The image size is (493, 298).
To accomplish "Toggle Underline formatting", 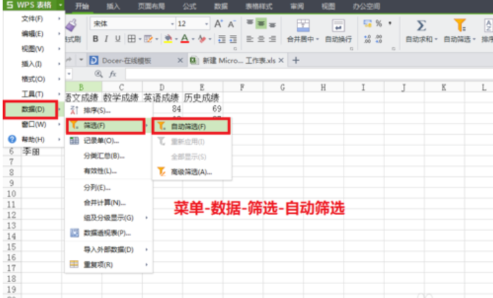I will [x=117, y=39].
